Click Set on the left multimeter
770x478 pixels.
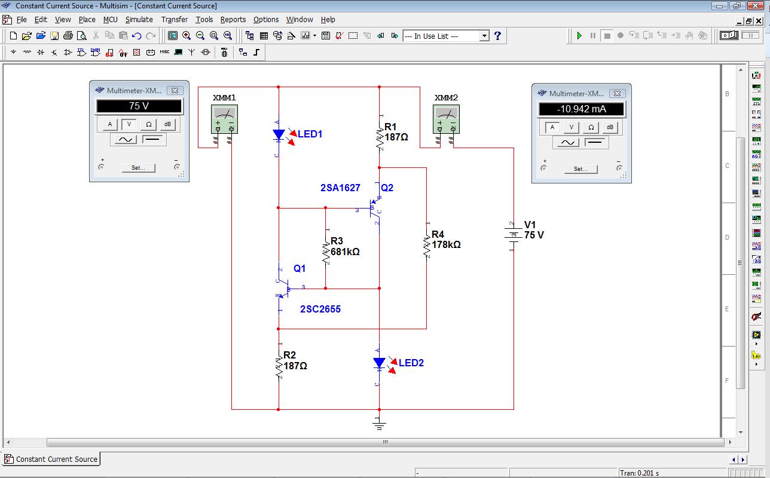click(x=138, y=167)
